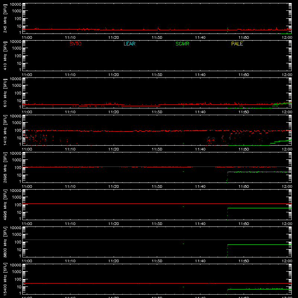
Task: Click the 10000 y-axis value in 4995 MHz panel
Action: [x=16, y=191]
